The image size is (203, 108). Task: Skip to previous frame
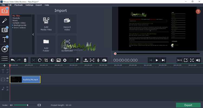pos(150,60)
